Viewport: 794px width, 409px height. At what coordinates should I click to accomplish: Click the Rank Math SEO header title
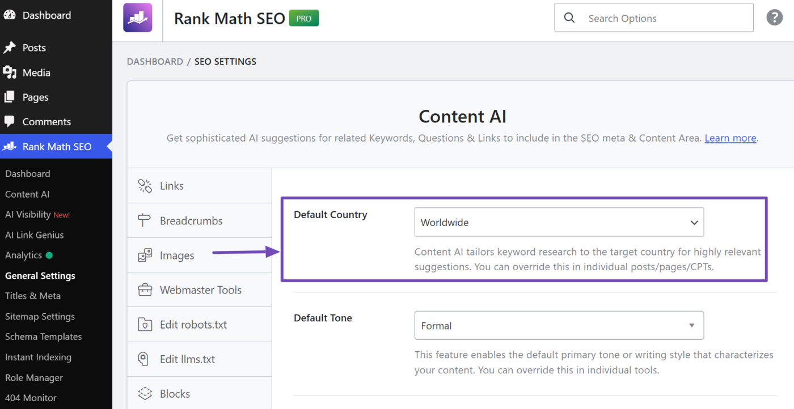229,18
